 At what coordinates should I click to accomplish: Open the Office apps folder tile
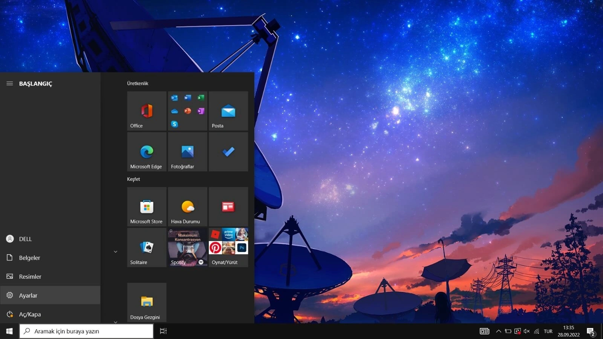(187, 111)
